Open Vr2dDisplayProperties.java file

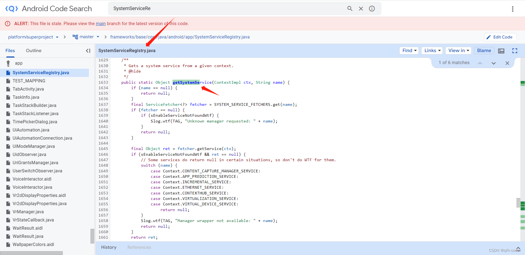coord(40,204)
